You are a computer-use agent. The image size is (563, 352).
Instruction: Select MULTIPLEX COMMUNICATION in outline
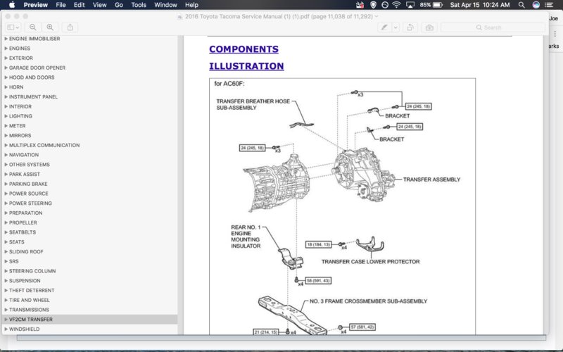44,145
